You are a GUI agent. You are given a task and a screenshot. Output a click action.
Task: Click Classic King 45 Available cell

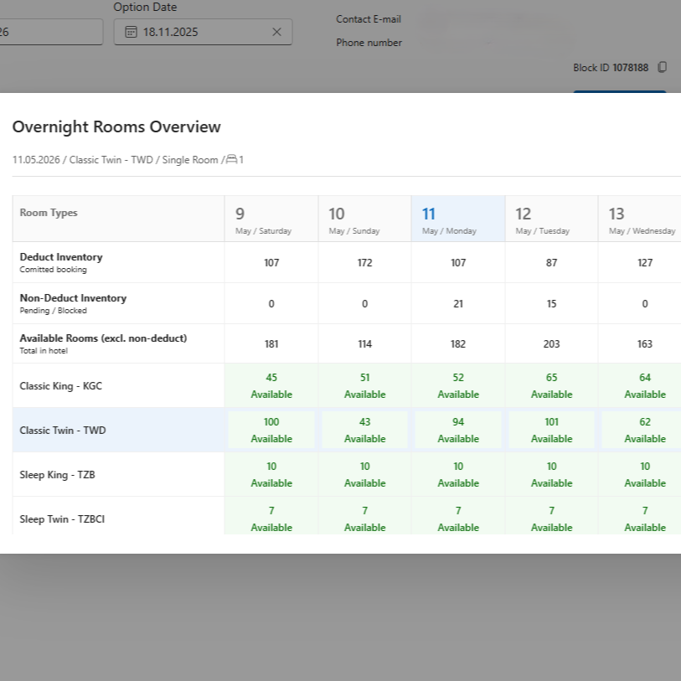point(271,385)
